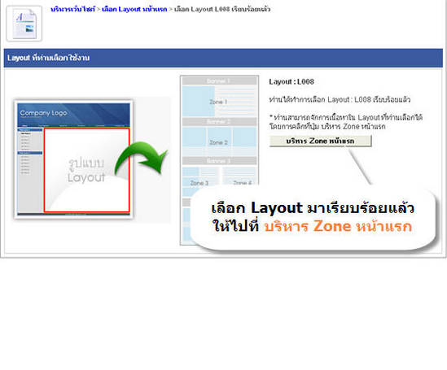Click the gray sidebar menu in preview
The height and width of the screenshot is (370, 447).
[30, 170]
